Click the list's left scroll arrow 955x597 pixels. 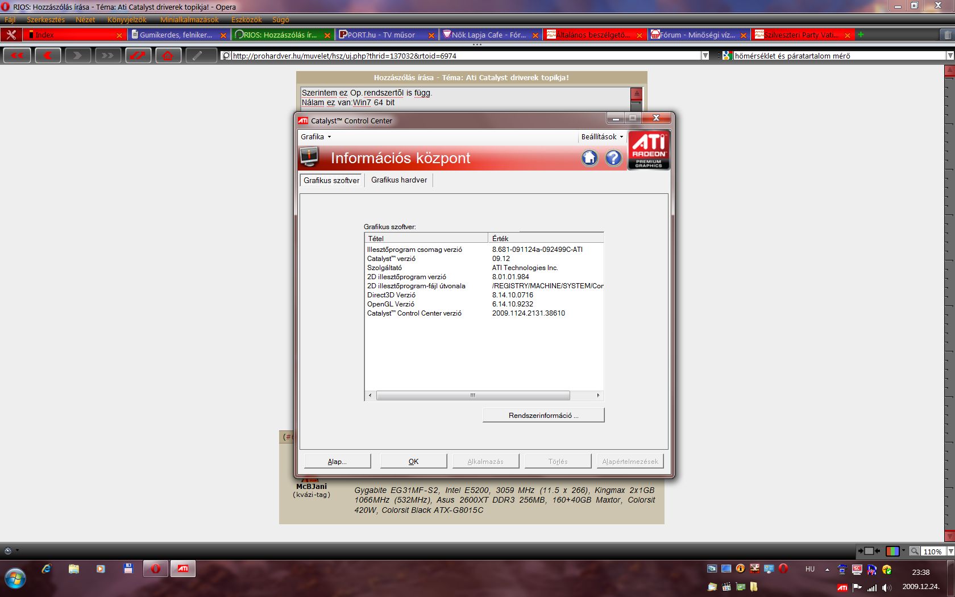coord(370,395)
